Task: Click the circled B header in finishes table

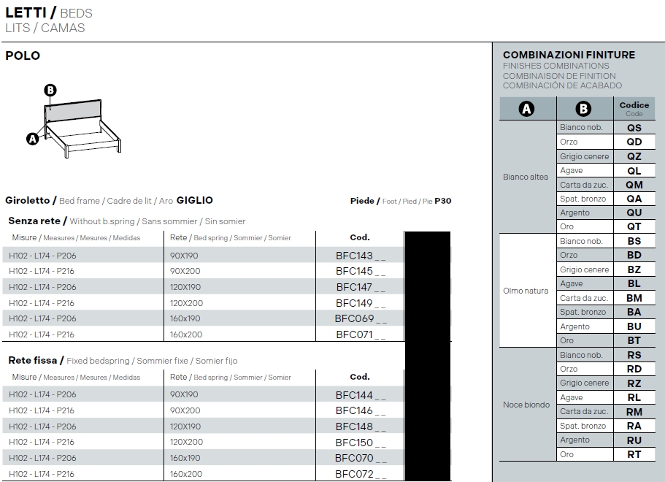Action: coord(583,109)
